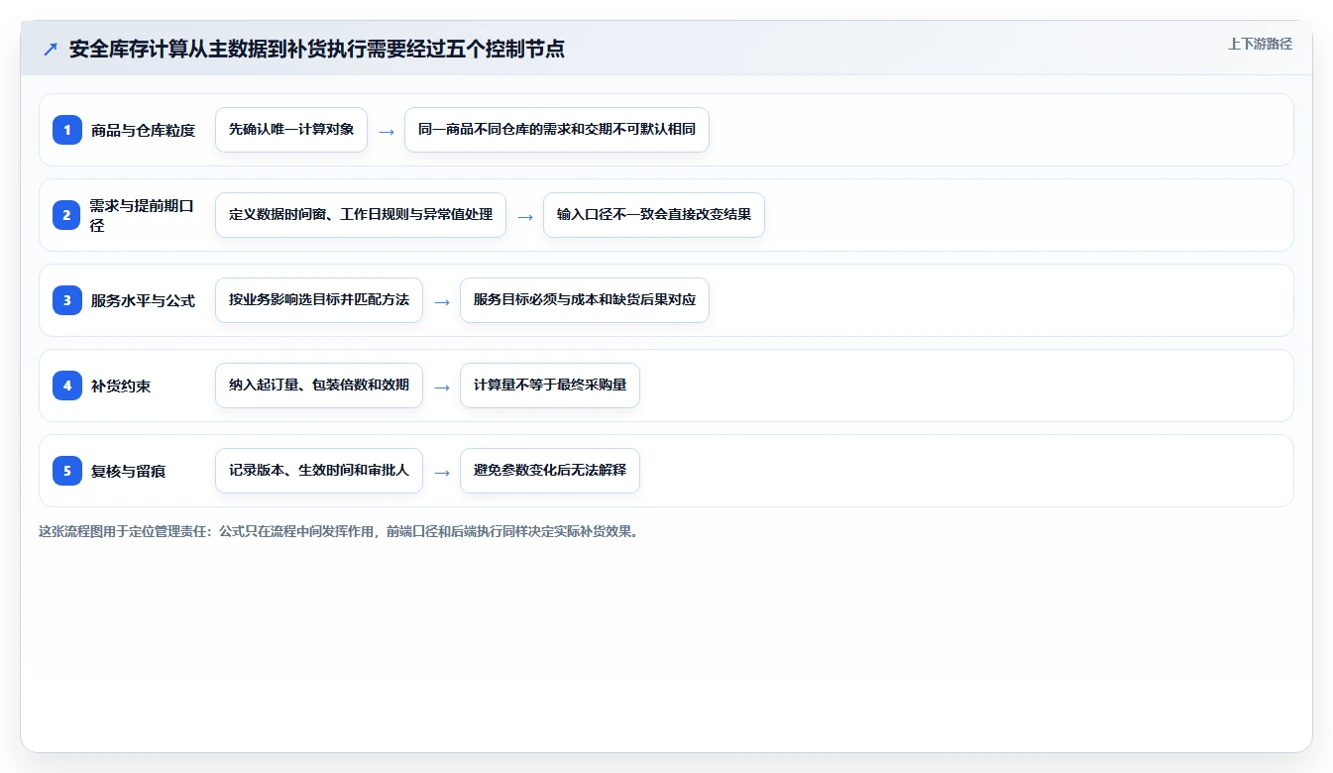Click the 定义数据时间窗、工作日规则与异常值处理 box
This screenshot has width=1333, height=773.
pyautogui.click(x=361, y=215)
